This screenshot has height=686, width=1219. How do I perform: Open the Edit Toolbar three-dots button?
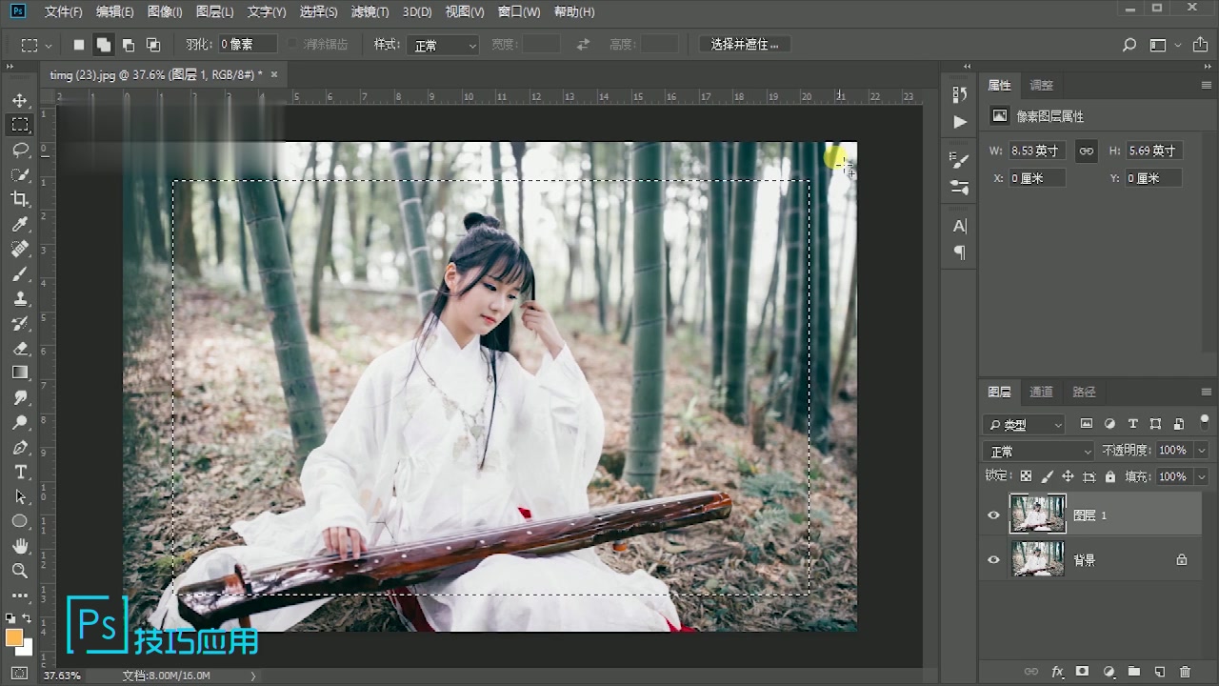coord(20,595)
